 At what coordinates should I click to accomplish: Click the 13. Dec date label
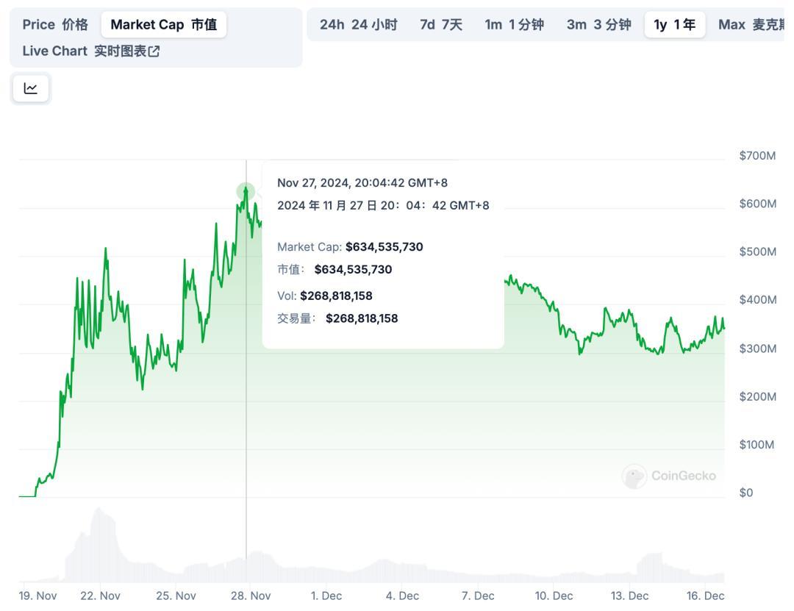(629, 596)
